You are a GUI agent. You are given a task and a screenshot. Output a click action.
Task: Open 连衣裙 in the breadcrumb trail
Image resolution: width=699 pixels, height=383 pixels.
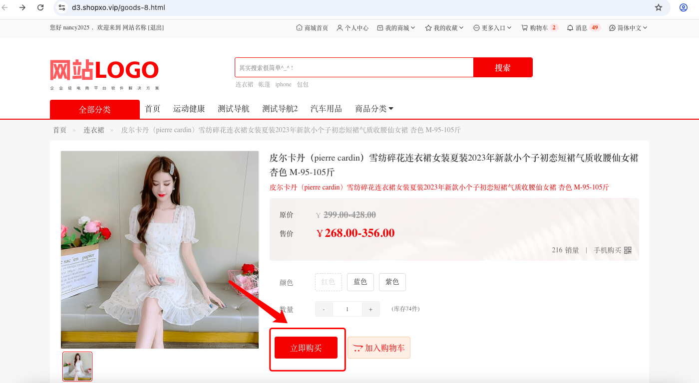click(94, 130)
